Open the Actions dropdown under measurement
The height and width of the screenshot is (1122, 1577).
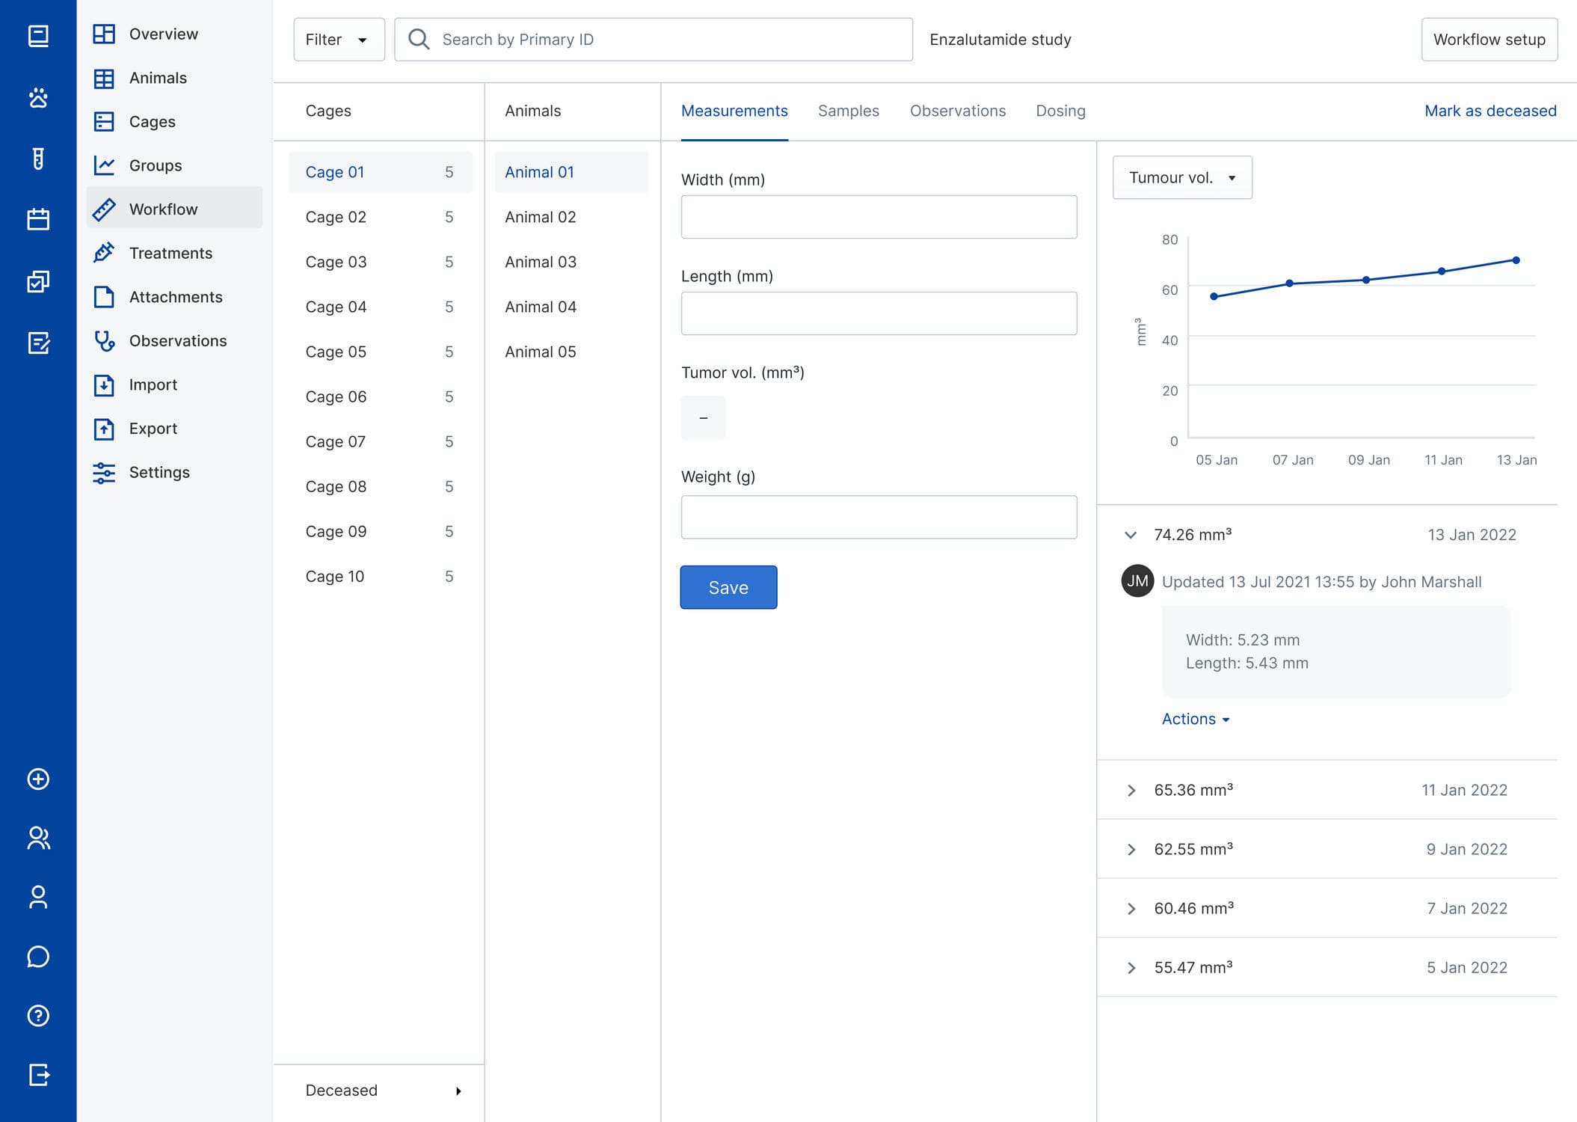pyautogui.click(x=1195, y=719)
